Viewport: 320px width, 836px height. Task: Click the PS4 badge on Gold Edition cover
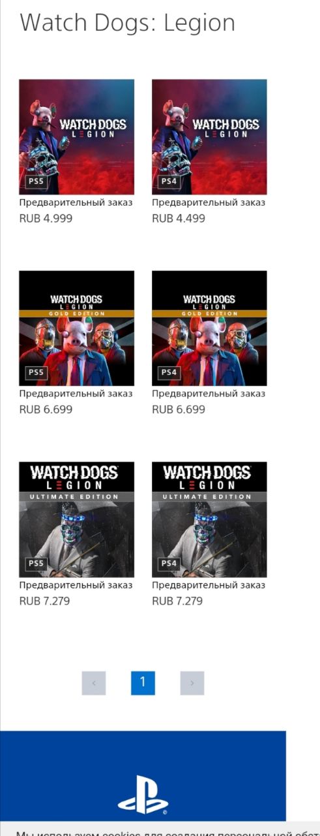(x=169, y=372)
